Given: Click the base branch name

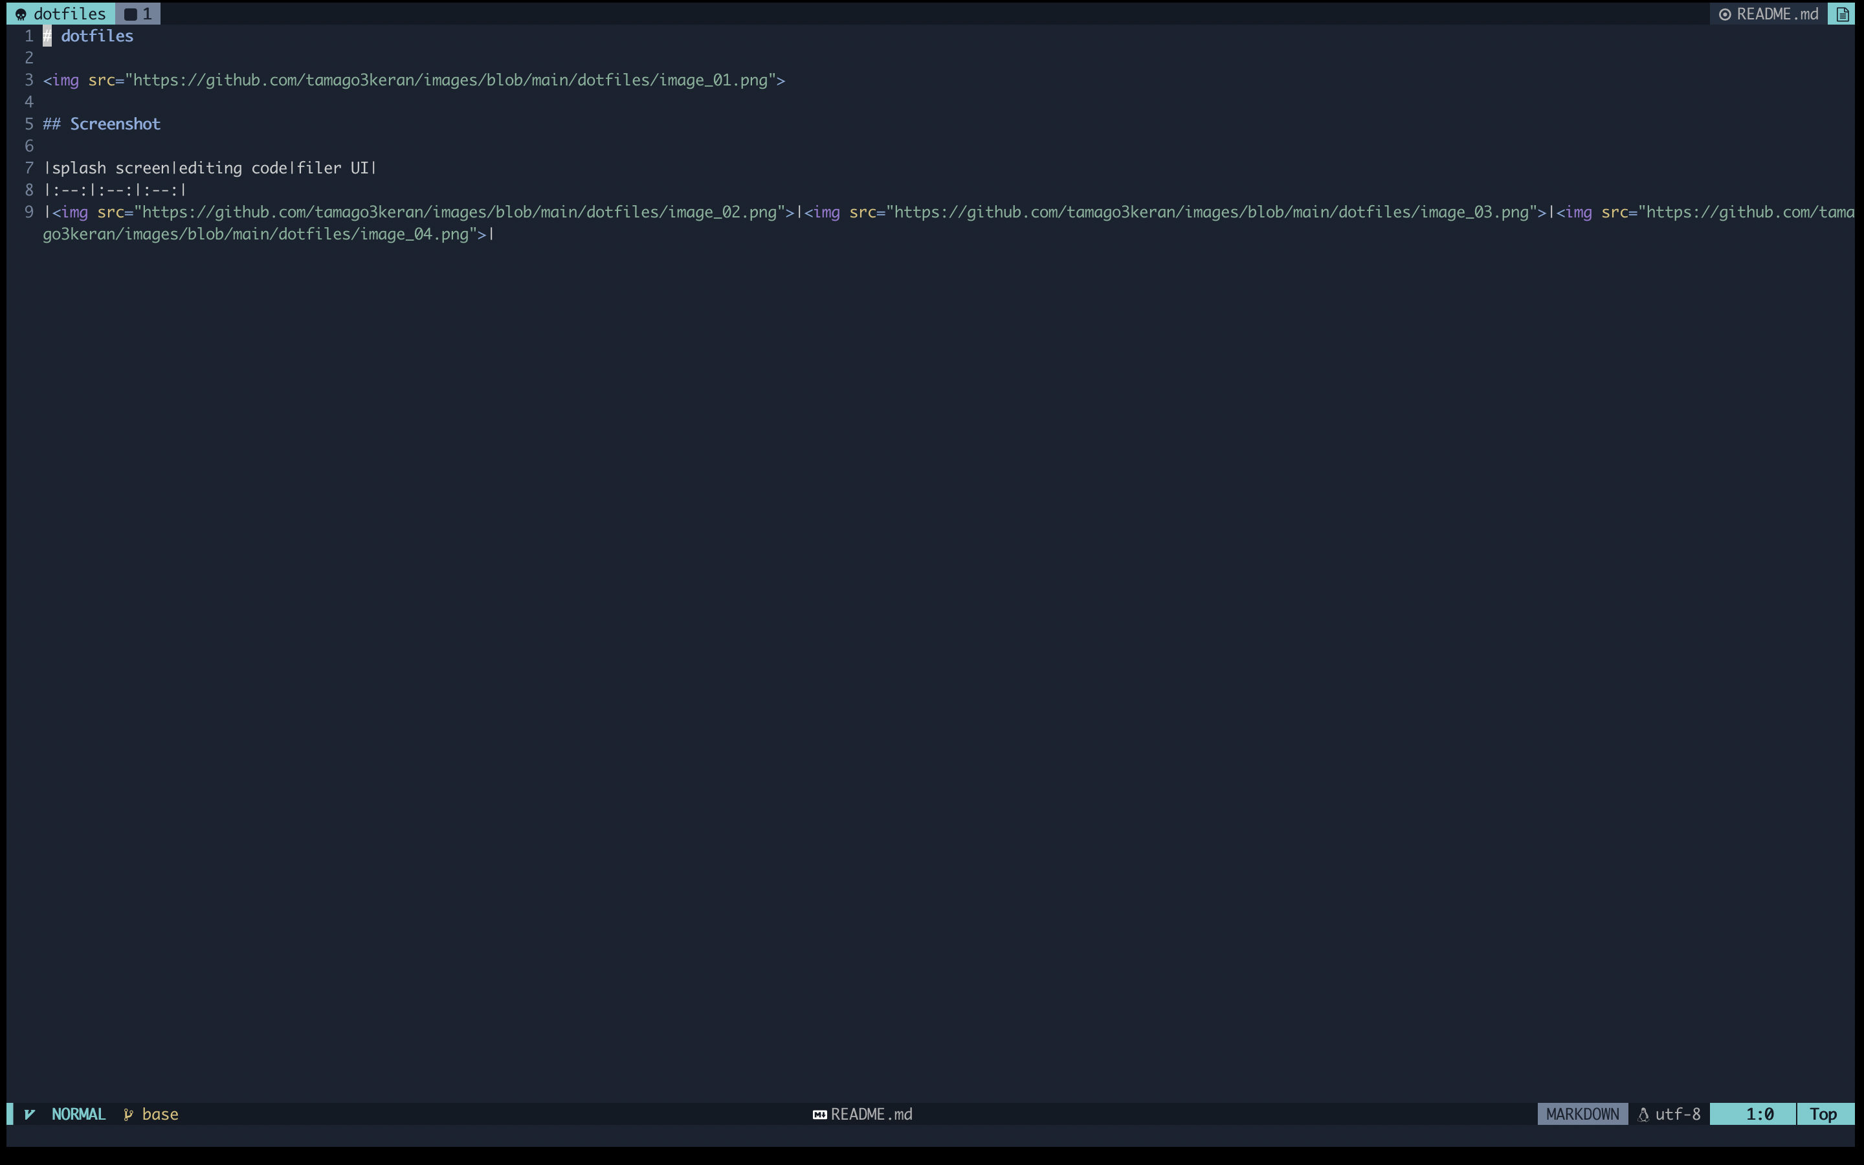Looking at the screenshot, I should point(161,1114).
